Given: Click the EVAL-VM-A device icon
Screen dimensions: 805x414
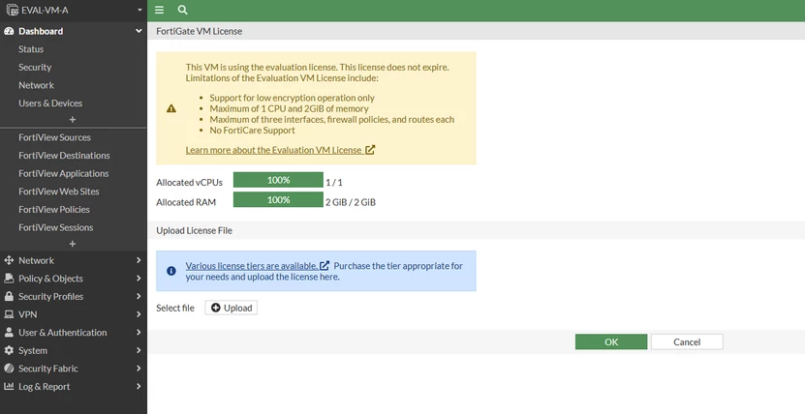Looking at the screenshot, I should click(13, 10).
